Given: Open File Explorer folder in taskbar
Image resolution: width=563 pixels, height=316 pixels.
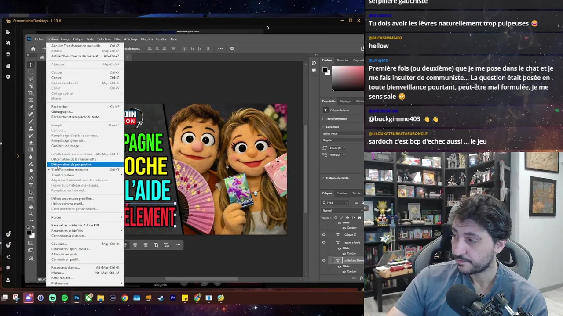Looking at the screenshot, I should 101,298.
